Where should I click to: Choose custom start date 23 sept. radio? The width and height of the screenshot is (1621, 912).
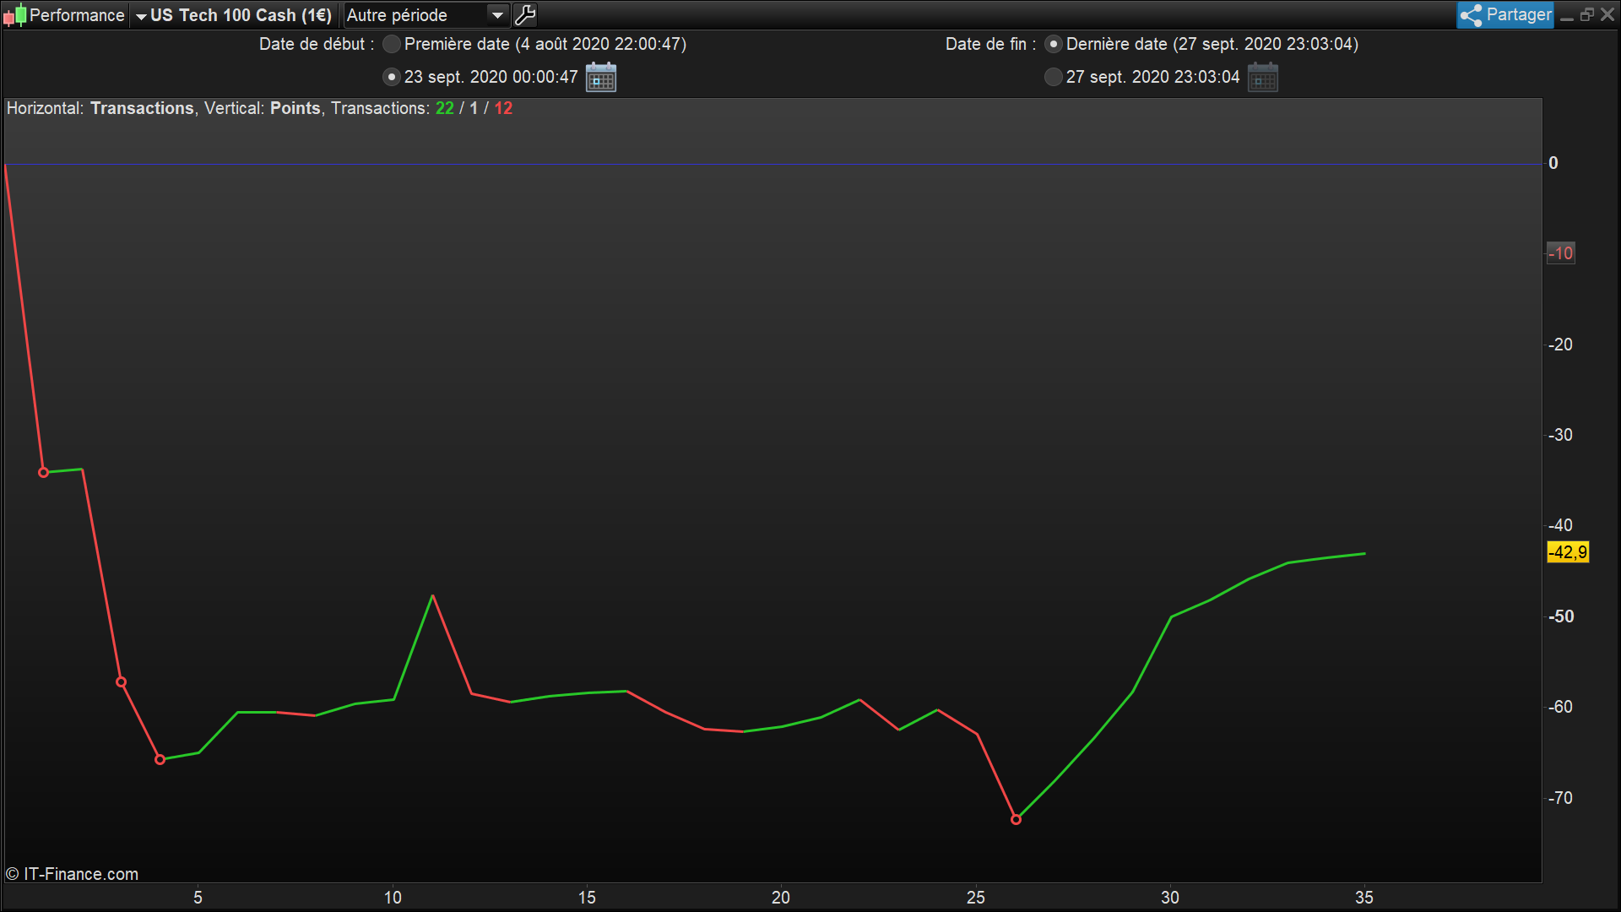391,77
